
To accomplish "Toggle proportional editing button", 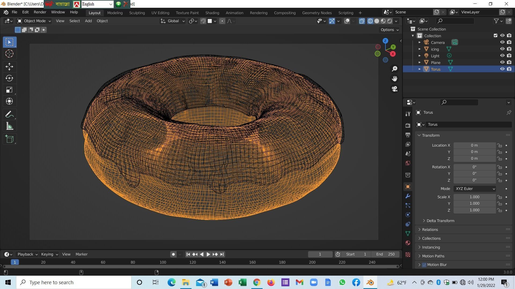I will click(x=222, y=21).
